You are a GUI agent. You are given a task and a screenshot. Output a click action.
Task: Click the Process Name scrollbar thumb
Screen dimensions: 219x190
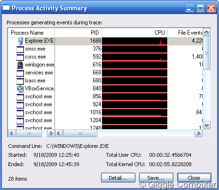(x=29, y=133)
